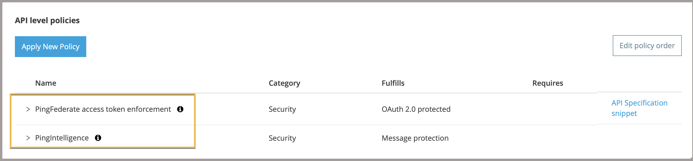This screenshot has height=161, width=693.
Task: Expand the PingIntelligence policy row
Action: pyautogui.click(x=28, y=138)
